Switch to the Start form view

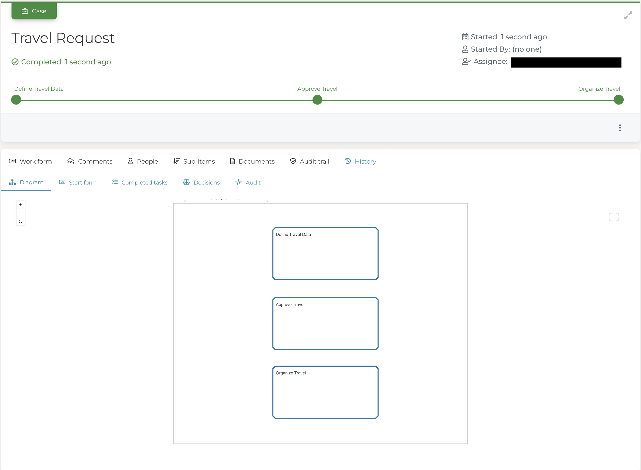pos(78,182)
